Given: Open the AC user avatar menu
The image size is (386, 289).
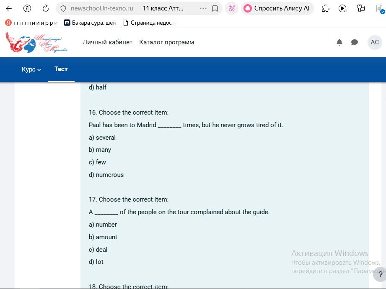Looking at the screenshot, I should [375, 42].
